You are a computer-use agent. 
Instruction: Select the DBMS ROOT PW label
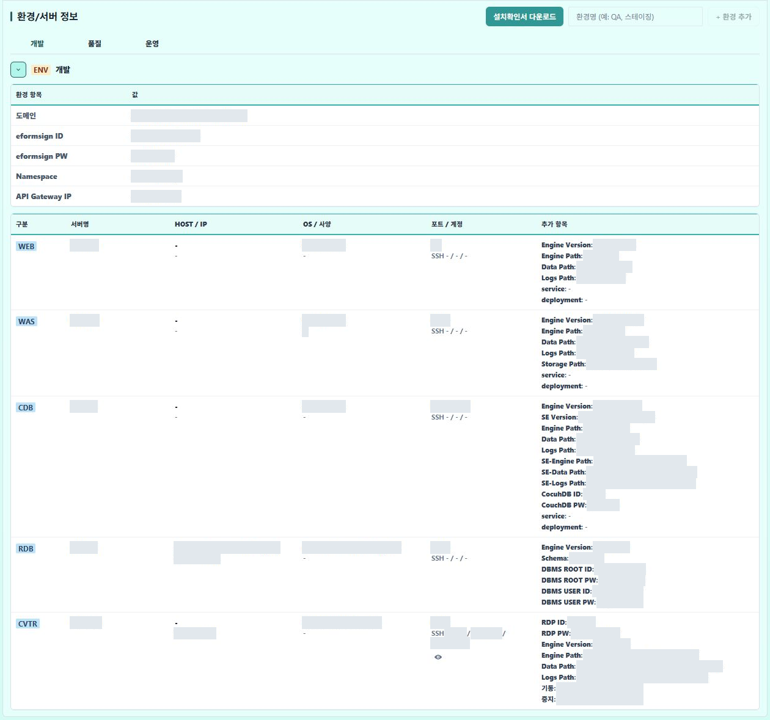570,580
